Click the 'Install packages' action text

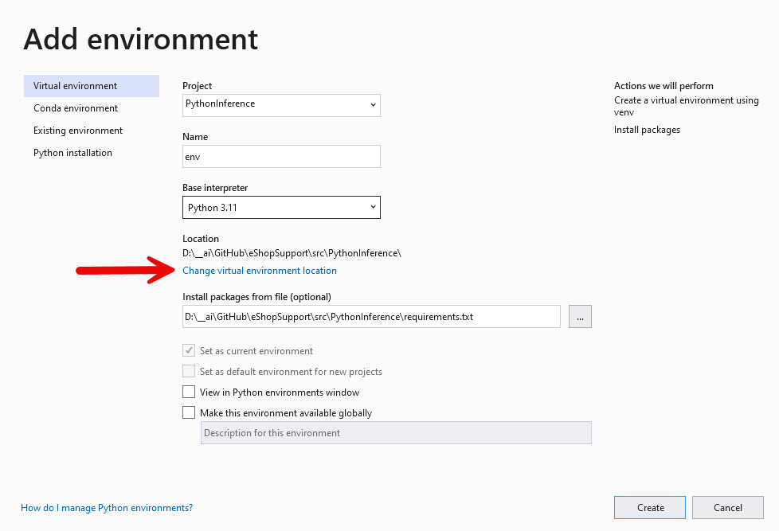tap(647, 130)
